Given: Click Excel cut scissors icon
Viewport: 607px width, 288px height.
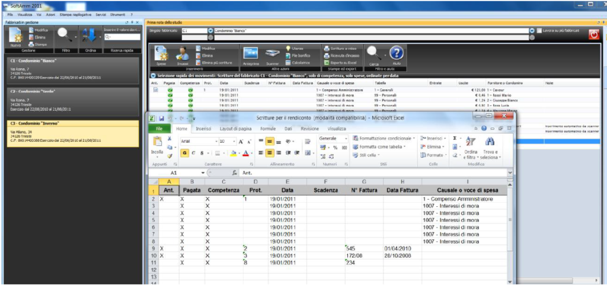Looking at the screenshot, I should click(170, 139).
